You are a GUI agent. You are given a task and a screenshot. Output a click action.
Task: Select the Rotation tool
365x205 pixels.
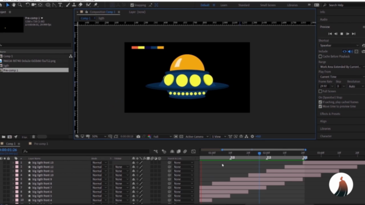27,5
